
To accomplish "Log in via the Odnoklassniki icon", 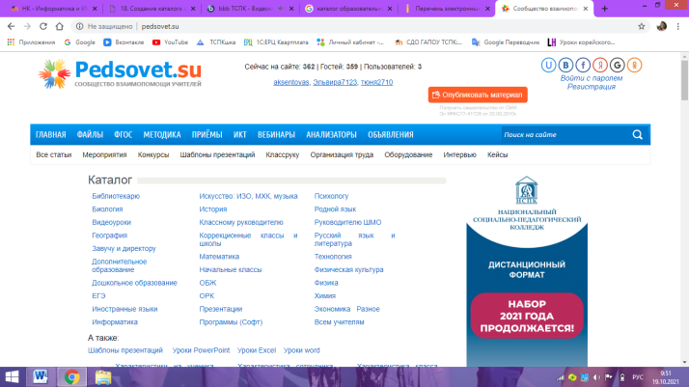I will point(634,65).
